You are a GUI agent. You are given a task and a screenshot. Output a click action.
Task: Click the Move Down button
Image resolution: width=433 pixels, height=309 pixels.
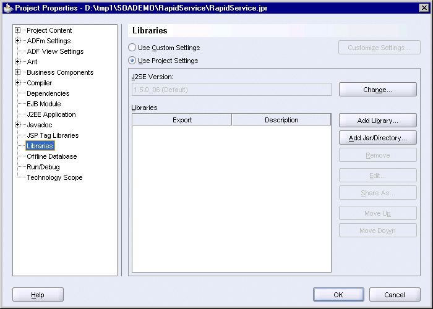(378, 231)
